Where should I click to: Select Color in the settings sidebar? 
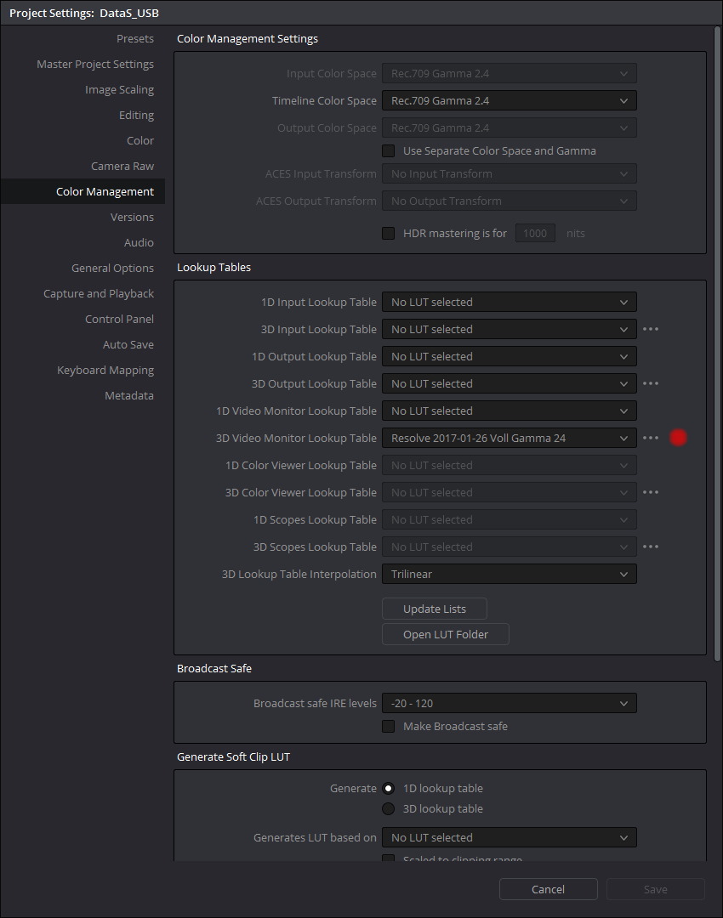(x=140, y=140)
